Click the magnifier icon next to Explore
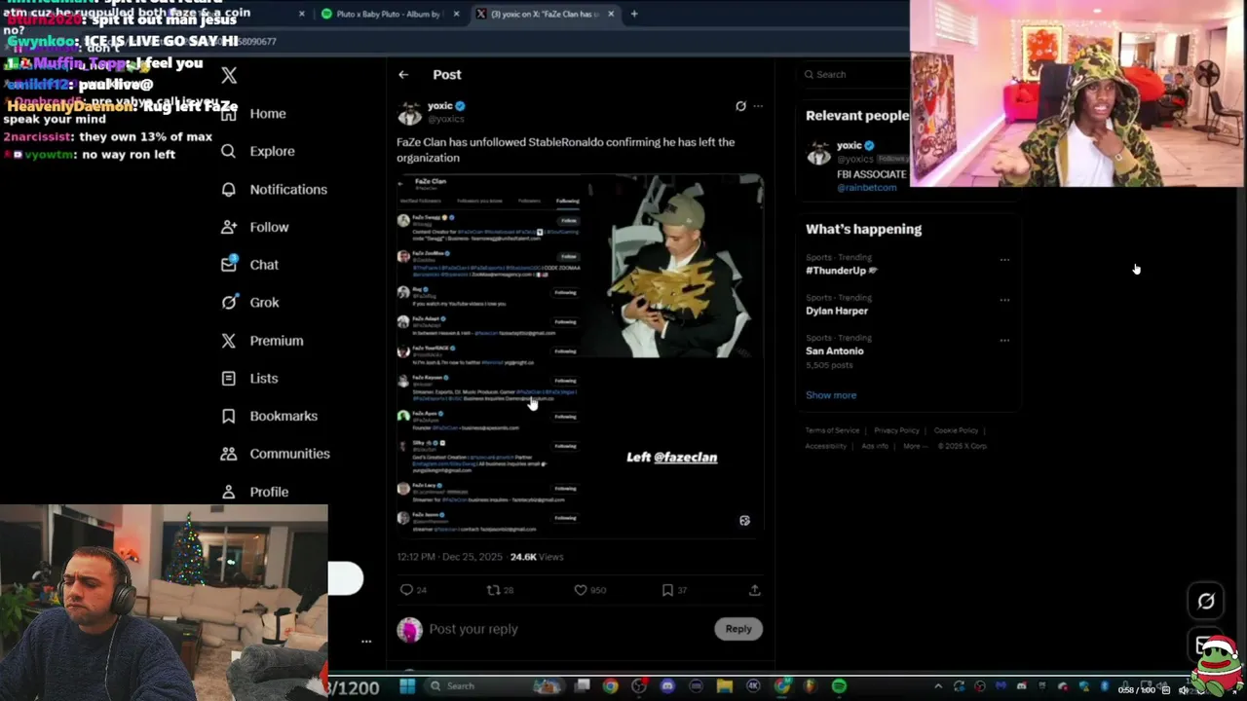The width and height of the screenshot is (1247, 701). click(228, 151)
